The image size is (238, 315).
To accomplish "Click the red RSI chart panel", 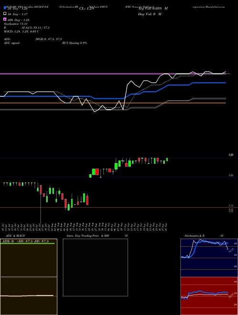I will [209, 296].
